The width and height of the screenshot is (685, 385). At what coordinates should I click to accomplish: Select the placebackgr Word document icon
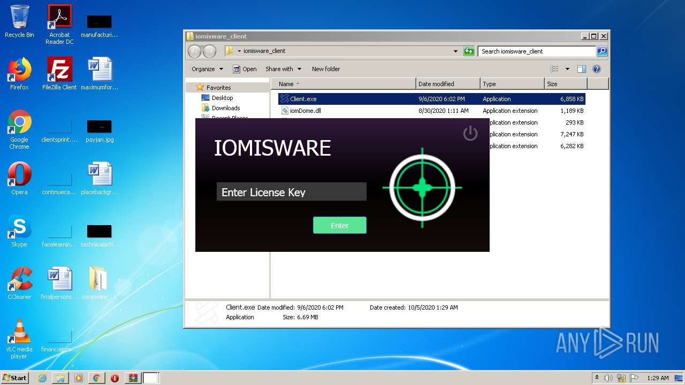point(100,179)
